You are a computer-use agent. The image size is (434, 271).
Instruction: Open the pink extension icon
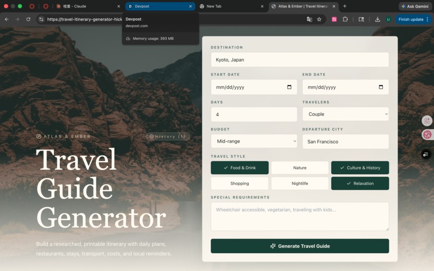pos(334,19)
